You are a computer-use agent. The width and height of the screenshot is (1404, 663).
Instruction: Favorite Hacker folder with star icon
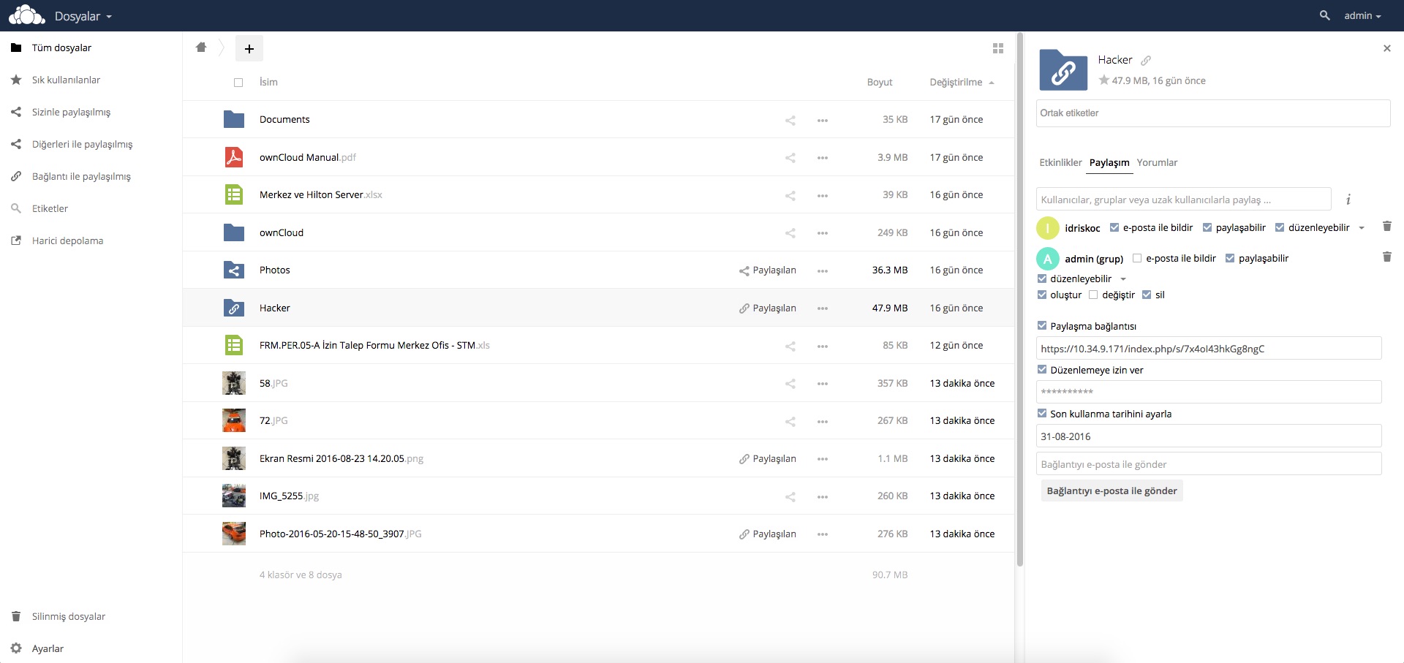coord(1103,80)
